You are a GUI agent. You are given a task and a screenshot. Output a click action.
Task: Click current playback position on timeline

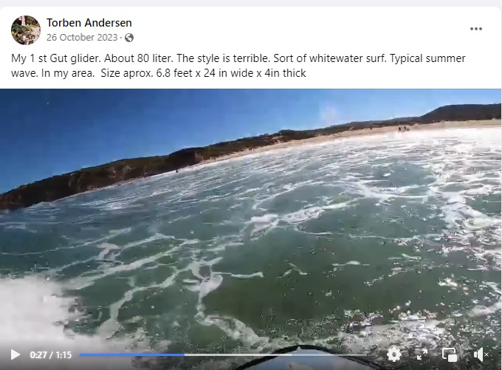(x=184, y=354)
